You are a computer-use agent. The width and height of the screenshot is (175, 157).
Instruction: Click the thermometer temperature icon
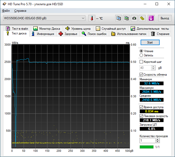click(92, 18)
